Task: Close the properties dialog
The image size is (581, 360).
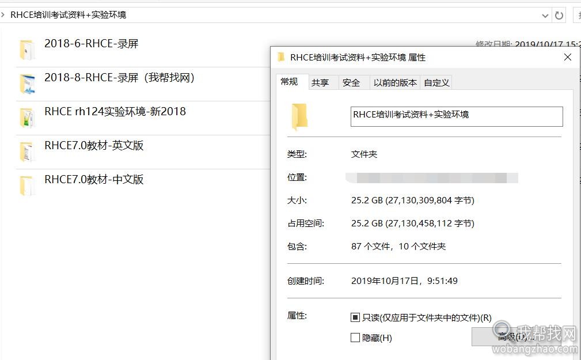Action: pos(568,57)
